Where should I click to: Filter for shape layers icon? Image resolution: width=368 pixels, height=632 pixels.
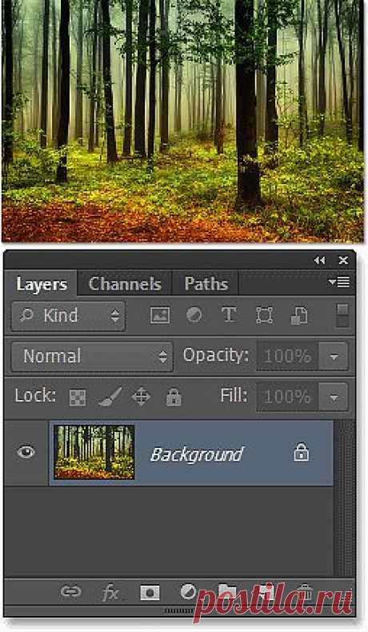coord(265,315)
